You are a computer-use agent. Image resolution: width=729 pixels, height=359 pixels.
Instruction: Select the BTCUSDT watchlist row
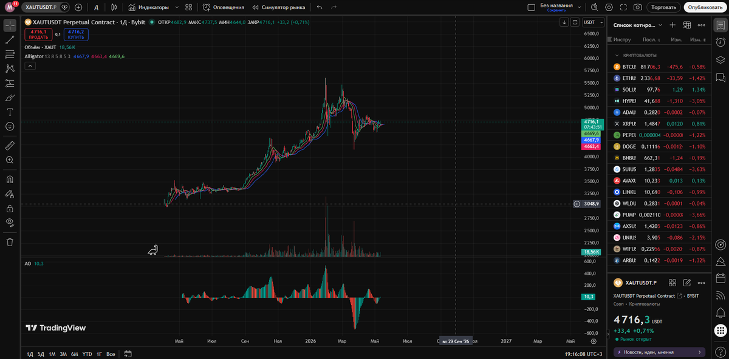pyautogui.click(x=659, y=67)
